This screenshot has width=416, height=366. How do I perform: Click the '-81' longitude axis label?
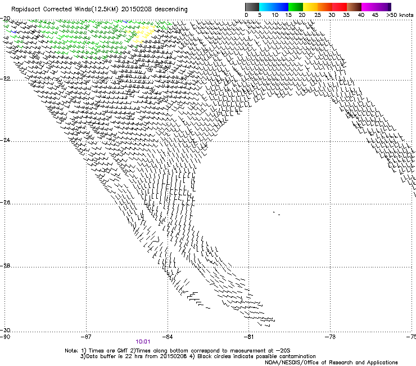click(x=249, y=337)
